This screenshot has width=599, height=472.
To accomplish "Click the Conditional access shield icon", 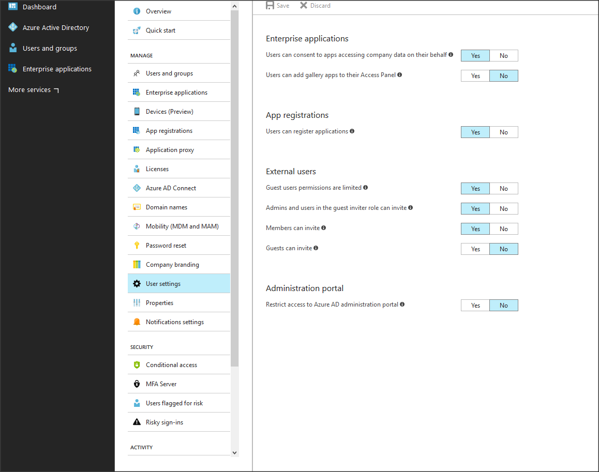I will (x=137, y=364).
